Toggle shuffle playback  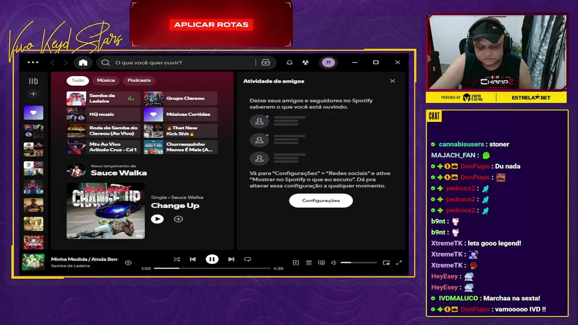177,259
